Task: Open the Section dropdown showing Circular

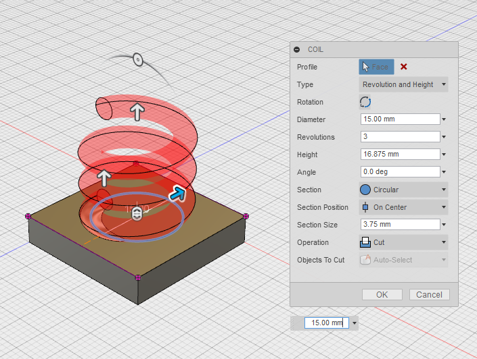Action: (x=403, y=190)
